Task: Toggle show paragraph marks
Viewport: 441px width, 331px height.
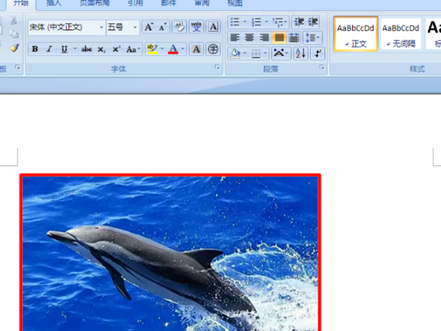Action: 318,53
